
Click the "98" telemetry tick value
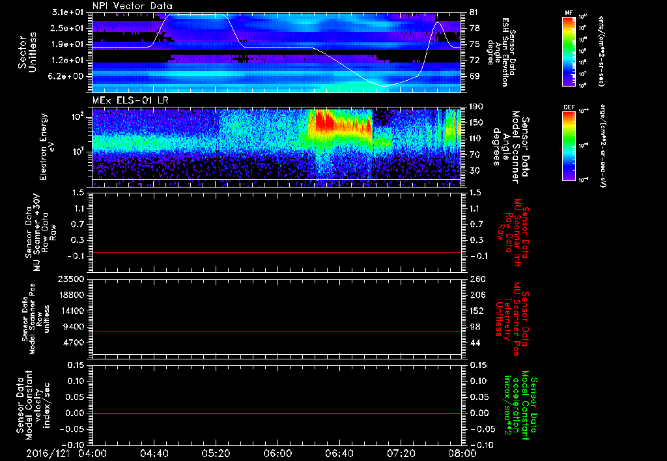pos(474,327)
